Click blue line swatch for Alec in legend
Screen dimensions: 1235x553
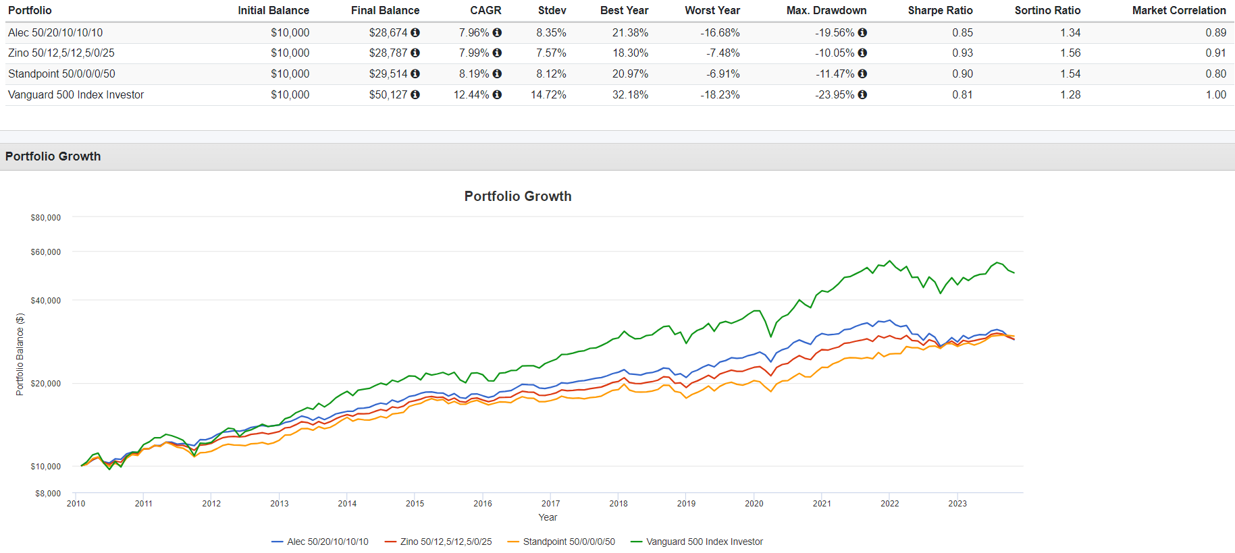pos(277,542)
